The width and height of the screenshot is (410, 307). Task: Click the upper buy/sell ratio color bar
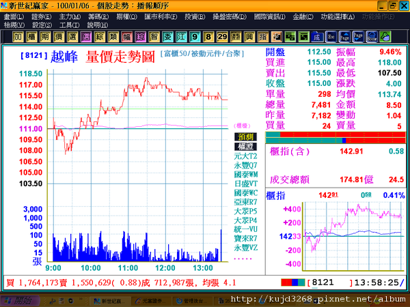pos(336,134)
